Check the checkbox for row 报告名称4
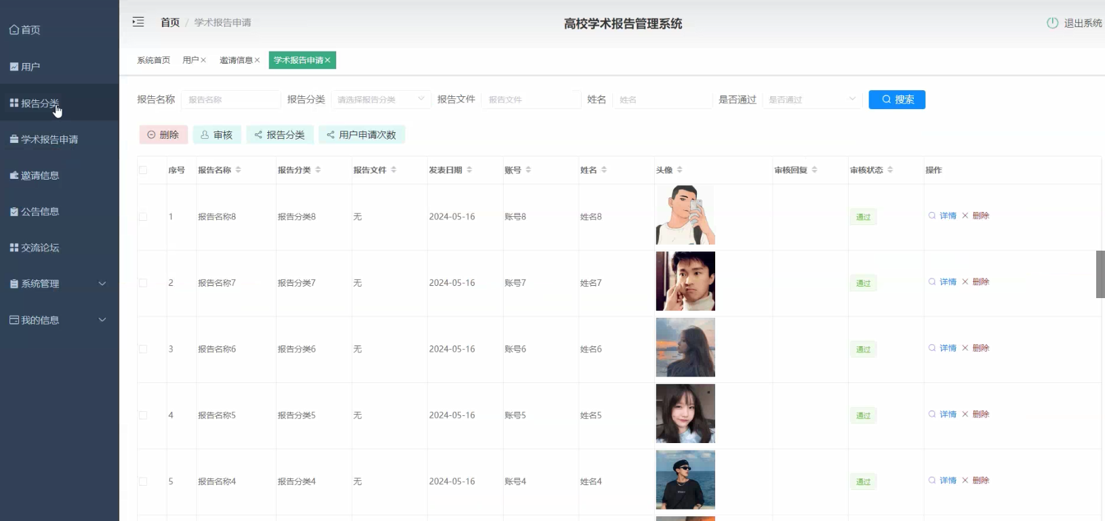1105x521 pixels. click(x=143, y=482)
